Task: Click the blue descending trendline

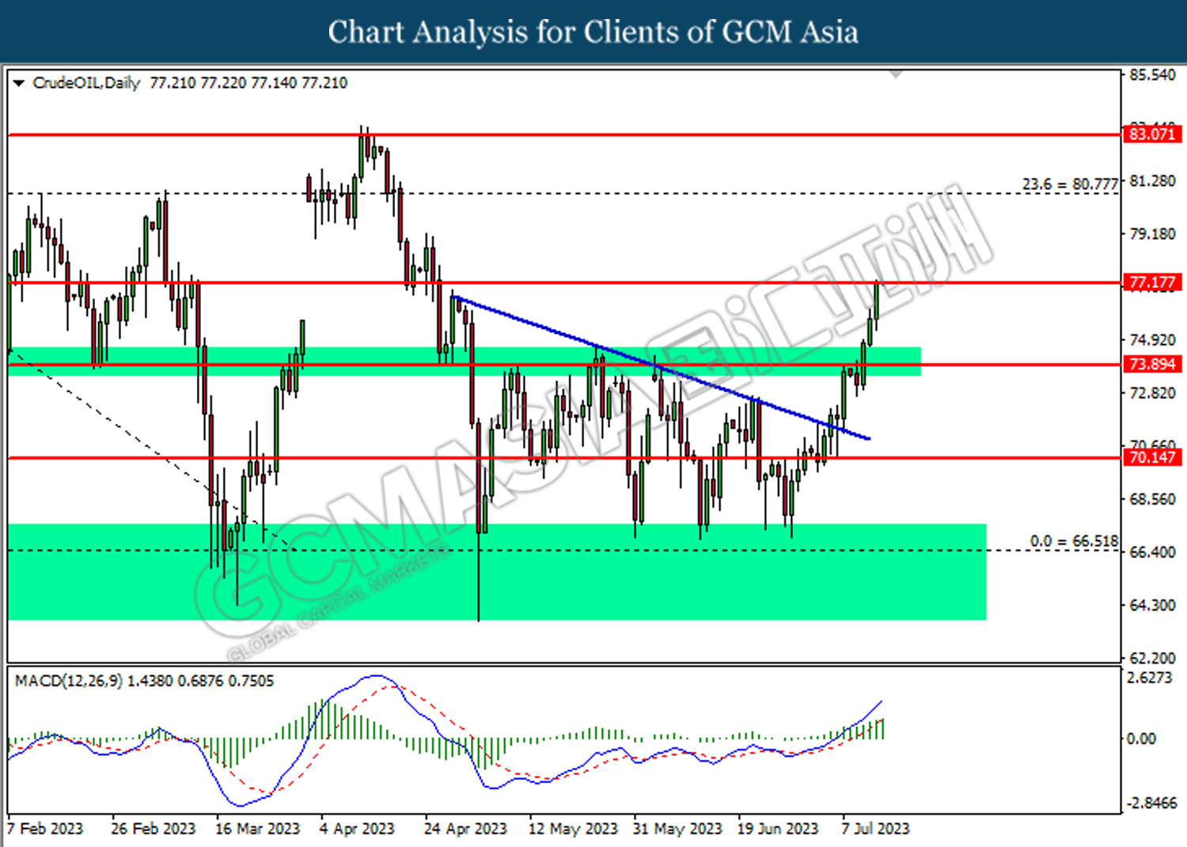Action: coord(662,368)
